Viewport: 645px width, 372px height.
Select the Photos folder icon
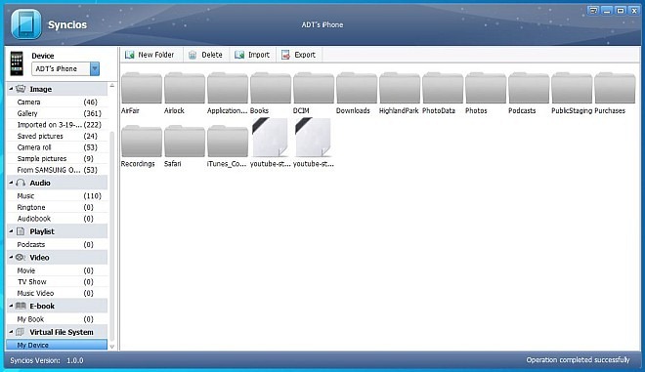pyautogui.click(x=486, y=88)
